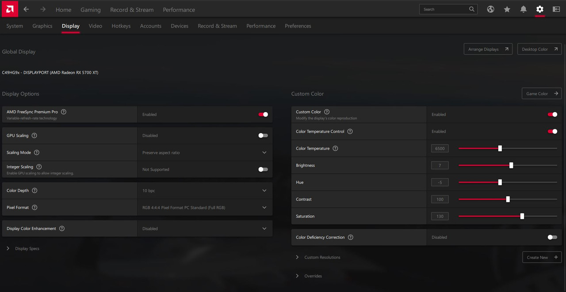Open Home in top navigation
The image size is (566, 292).
(x=63, y=10)
